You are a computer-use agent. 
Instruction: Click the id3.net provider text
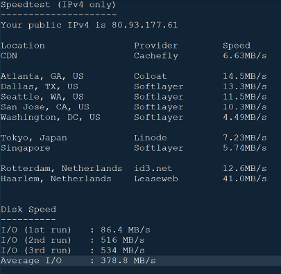pos(153,168)
